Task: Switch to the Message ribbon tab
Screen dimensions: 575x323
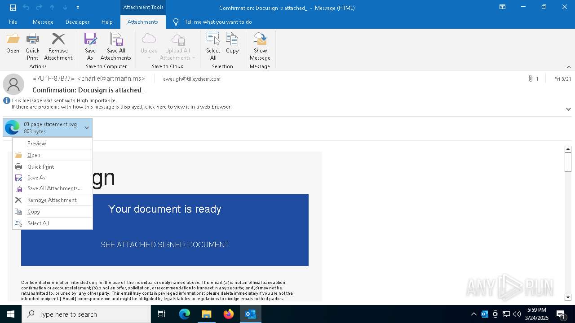Action: (x=43, y=22)
